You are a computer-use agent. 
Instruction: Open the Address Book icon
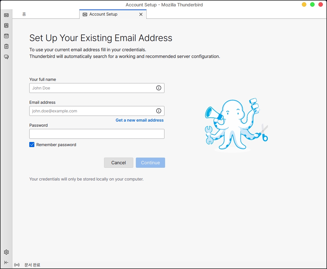pyautogui.click(x=6, y=25)
